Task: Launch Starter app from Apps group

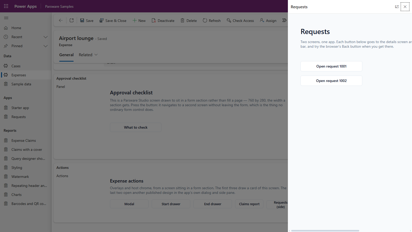Action: pyautogui.click(x=26, y=108)
